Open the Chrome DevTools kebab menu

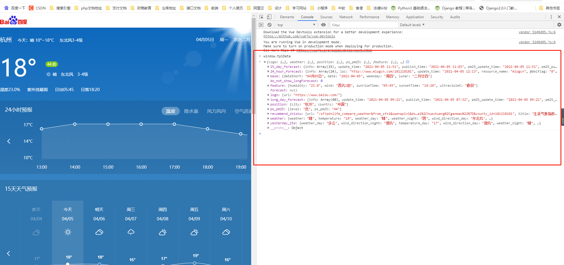[551, 17]
